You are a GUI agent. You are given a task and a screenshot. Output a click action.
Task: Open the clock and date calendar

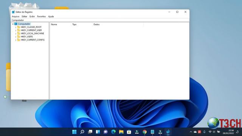point(228,132)
